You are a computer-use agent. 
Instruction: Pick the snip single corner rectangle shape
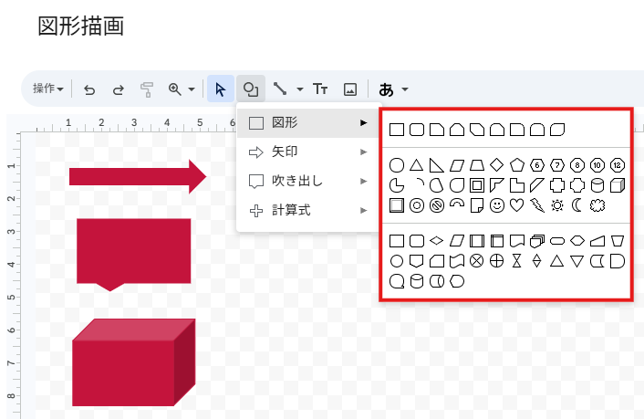[x=437, y=130]
